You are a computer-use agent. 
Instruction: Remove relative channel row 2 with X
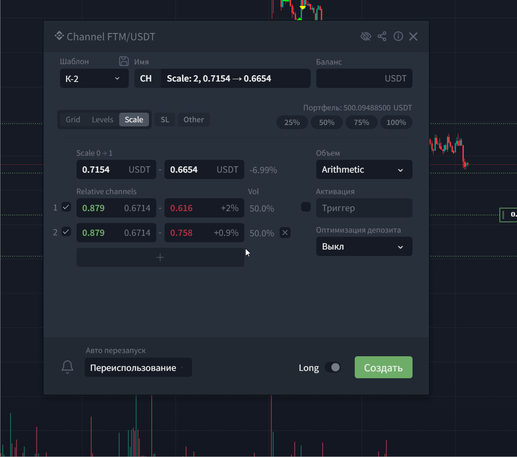[285, 233]
